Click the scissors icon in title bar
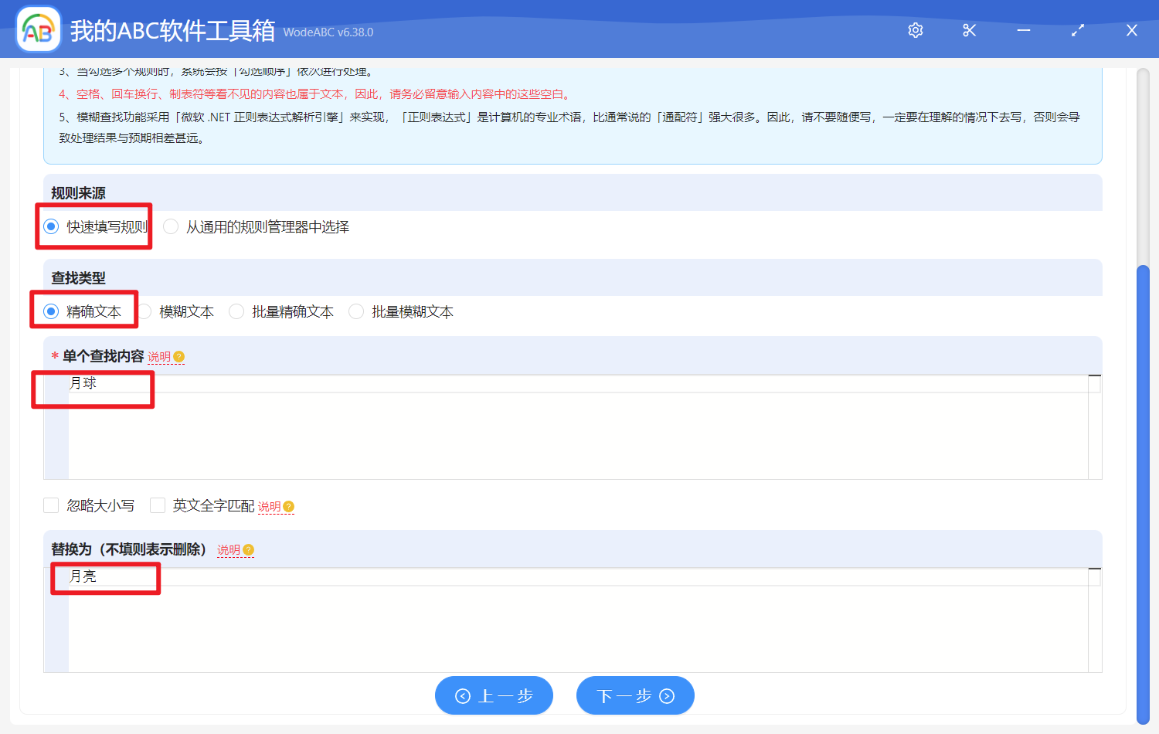This screenshot has height=734, width=1159. pyautogui.click(x=970, y=30)
